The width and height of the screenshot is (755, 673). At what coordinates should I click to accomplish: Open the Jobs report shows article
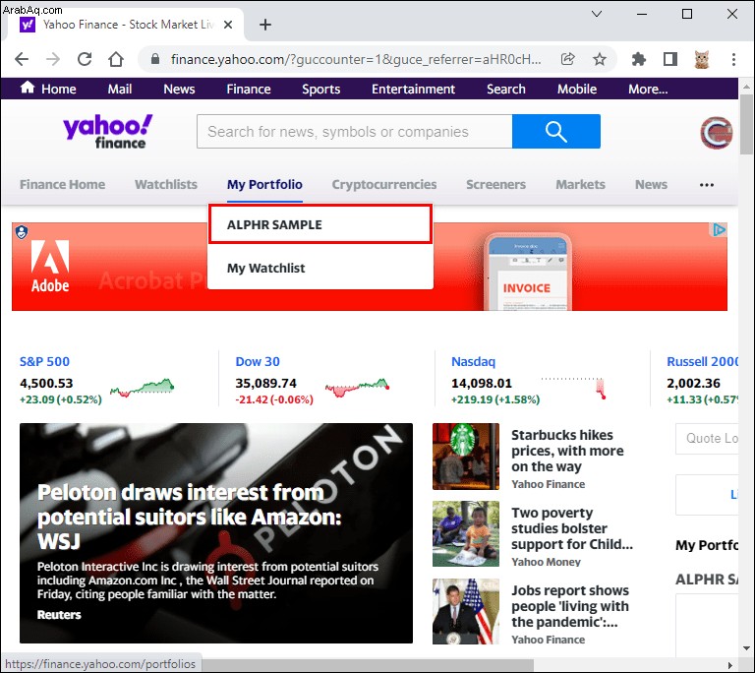570,606
